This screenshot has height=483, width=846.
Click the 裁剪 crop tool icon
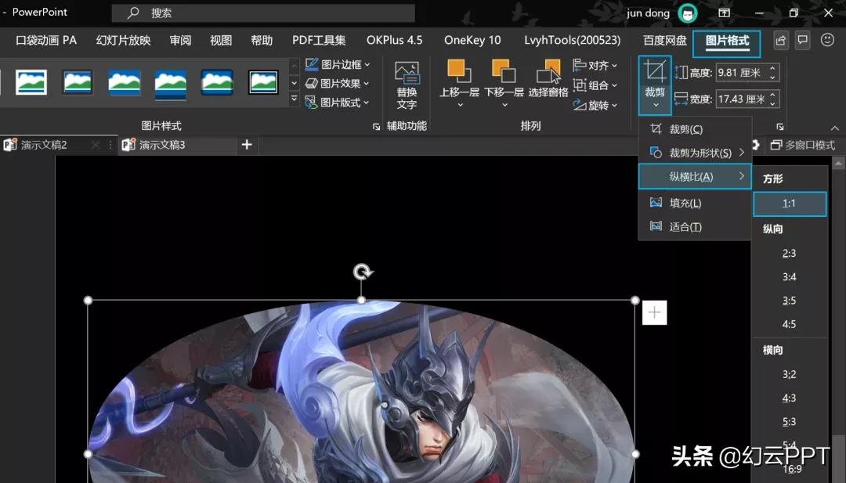click(x=654, y=72)
